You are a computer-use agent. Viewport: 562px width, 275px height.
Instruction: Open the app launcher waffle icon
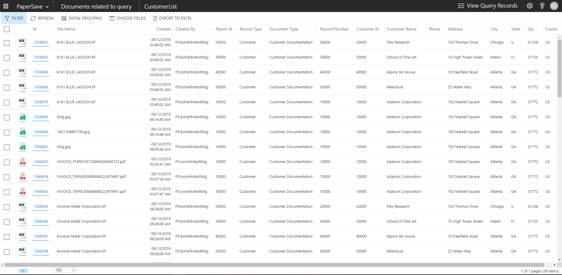point(6,6)
